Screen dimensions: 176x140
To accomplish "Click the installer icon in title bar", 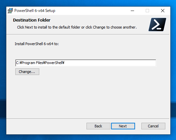I will tap(10, 11).
